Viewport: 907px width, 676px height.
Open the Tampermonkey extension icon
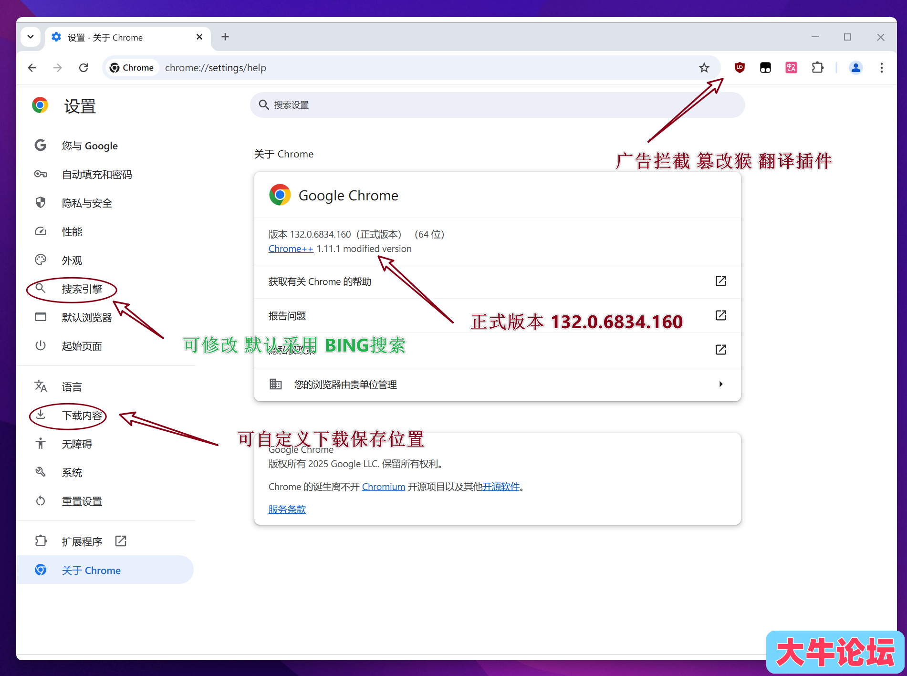pyautogui.click(x=765, y=68)
